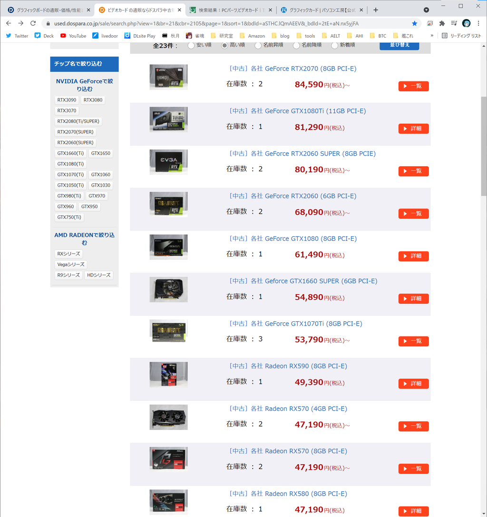Image resolution: width=487 pixels, height=517 pixels.
Task: Switch to the 検索結果 PCパーツ tab
Action: point(231,10)
